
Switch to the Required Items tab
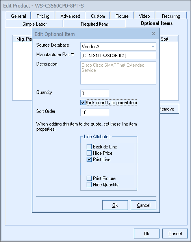point(95,24)
